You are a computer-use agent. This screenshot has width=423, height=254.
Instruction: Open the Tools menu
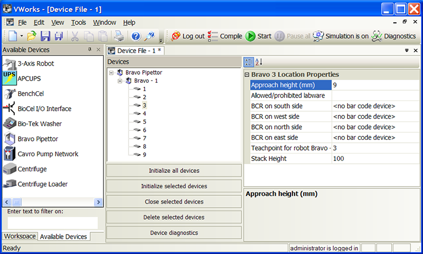point(79,22)
